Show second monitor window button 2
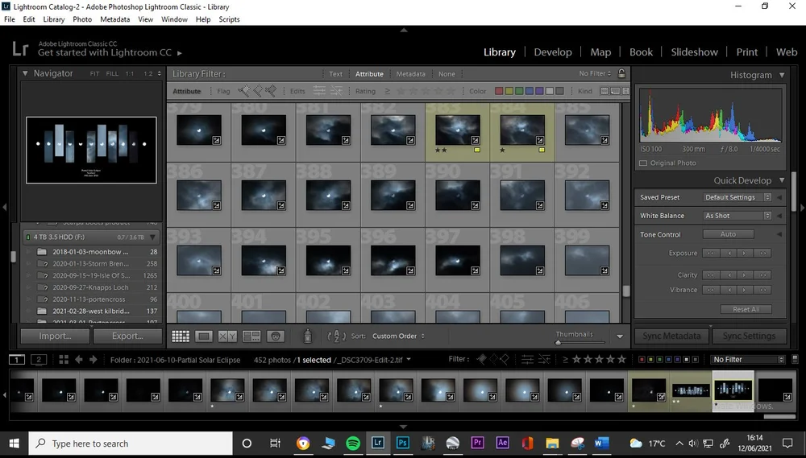This screenshot has height=458, width=806. tap(39, 360)
